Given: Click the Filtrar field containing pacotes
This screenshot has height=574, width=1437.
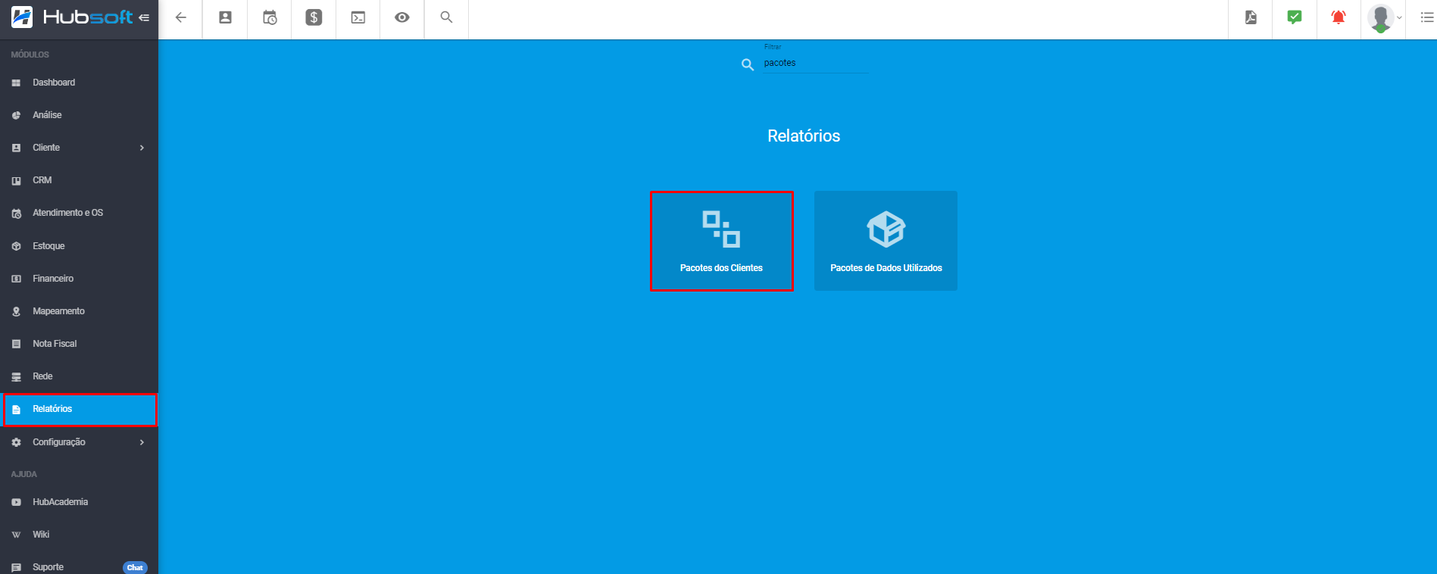Looking at the screenshot, I should [816, 63].
